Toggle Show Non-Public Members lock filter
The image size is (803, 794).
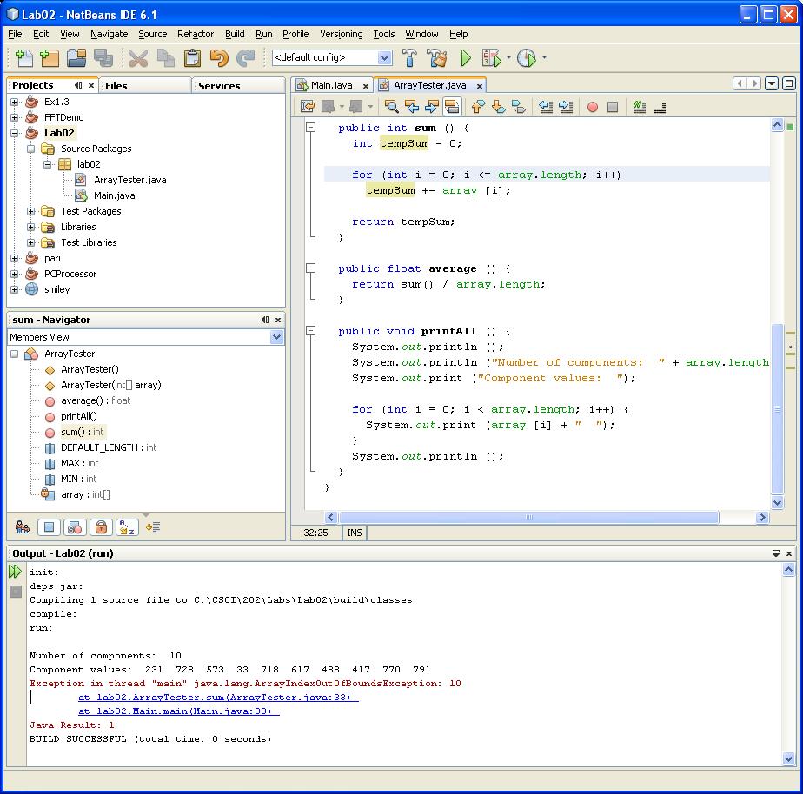[101, 526]
